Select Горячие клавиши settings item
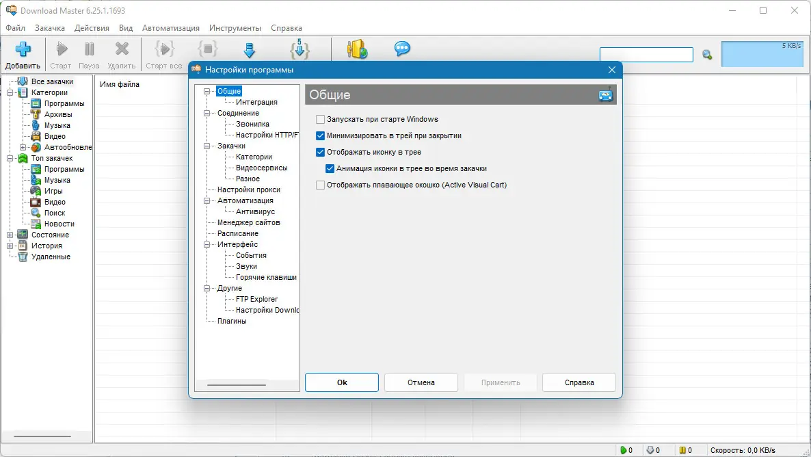Screen dimensions: 811x457 [x=267, y=277]
